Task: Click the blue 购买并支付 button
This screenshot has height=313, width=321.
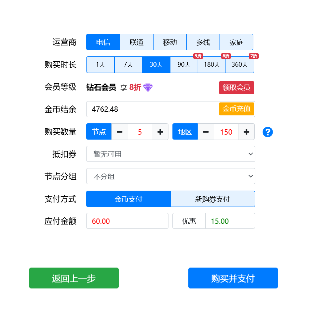Action: coord(233,278)
